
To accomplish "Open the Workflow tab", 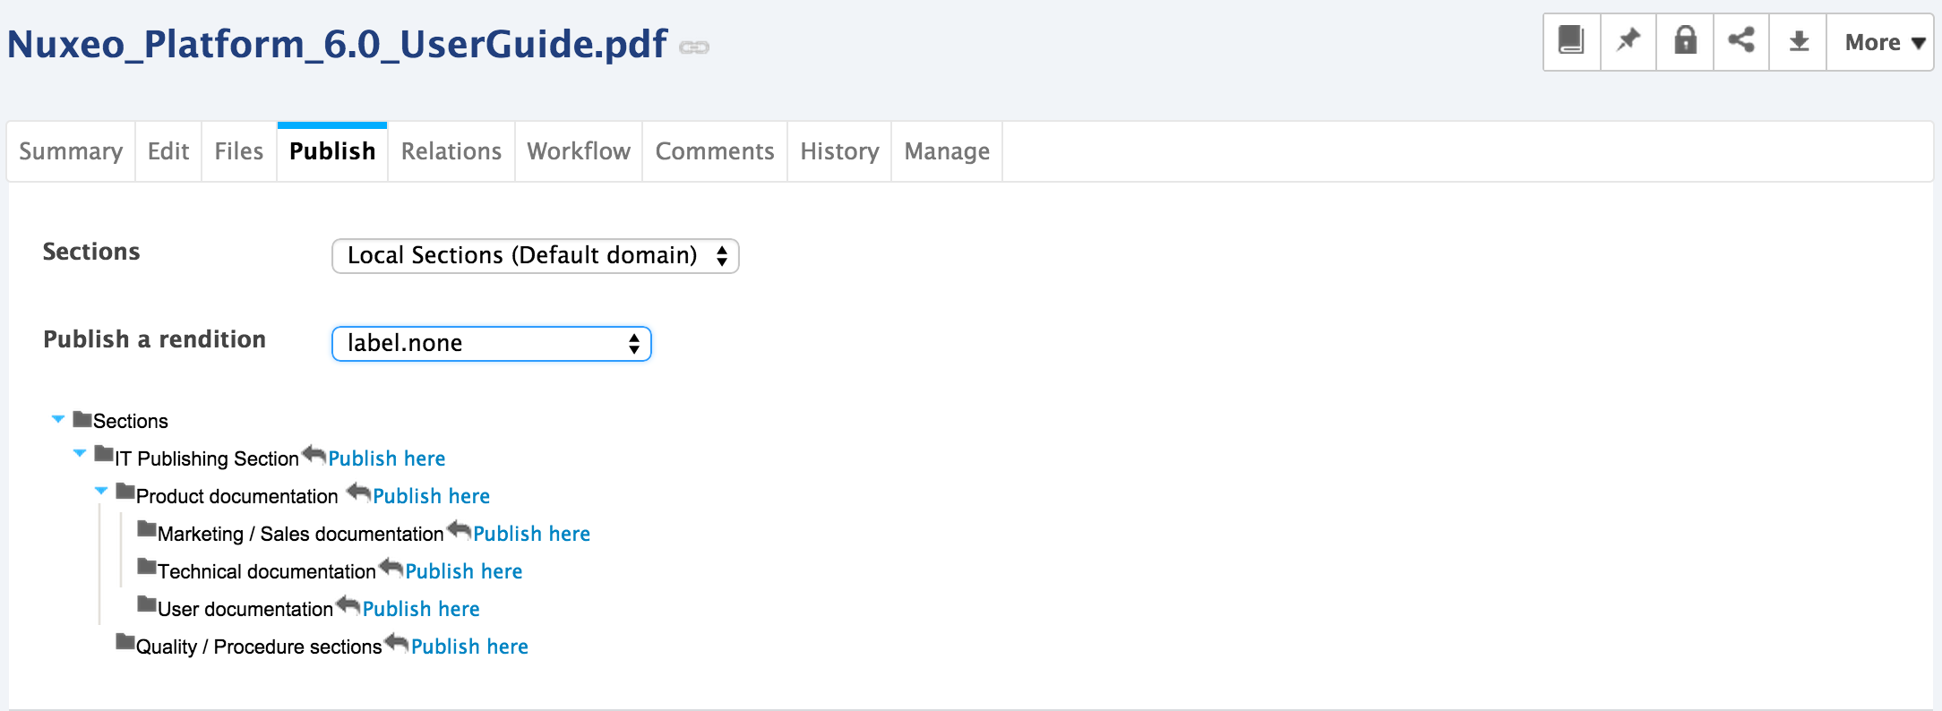I will coord(579,151).
